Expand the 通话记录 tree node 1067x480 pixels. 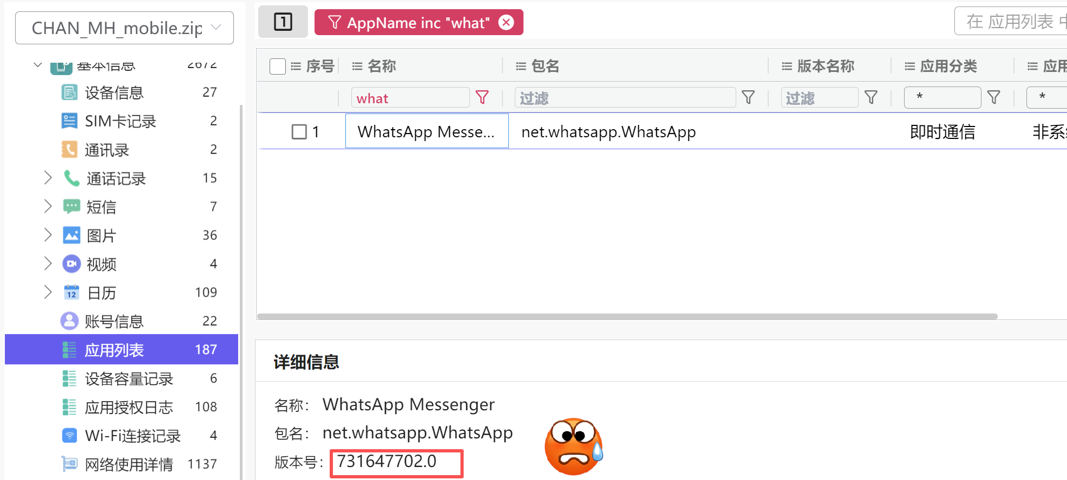tap(48, 178)
